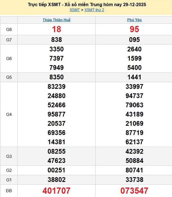
Task: Click the G5 result 1441
Action: (x=134, y=77)
